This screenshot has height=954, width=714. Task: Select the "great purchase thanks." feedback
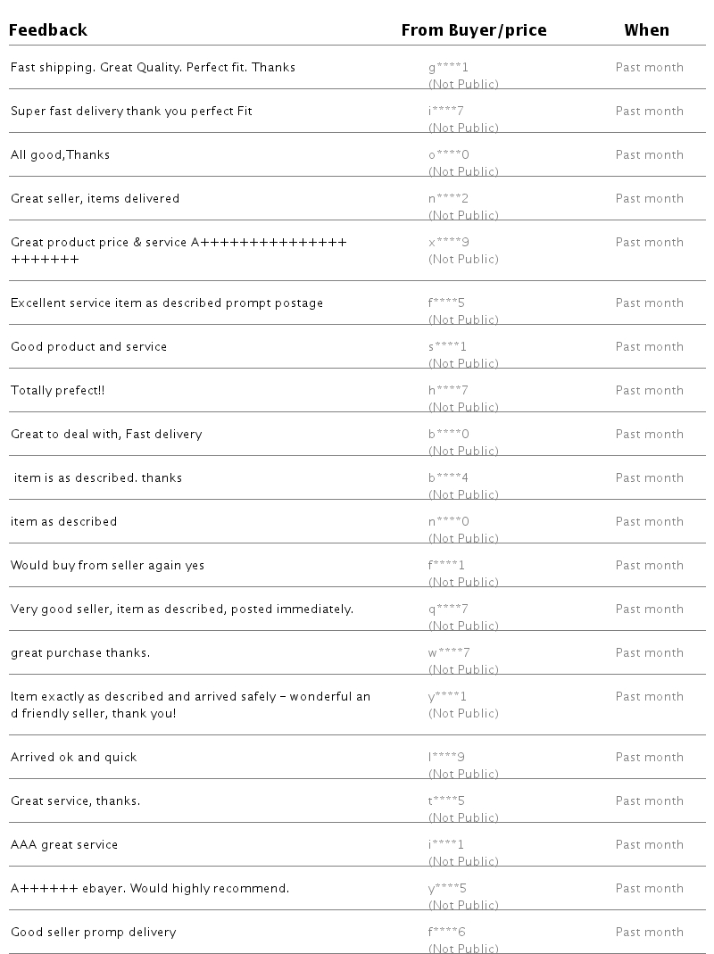coord(80,652)
